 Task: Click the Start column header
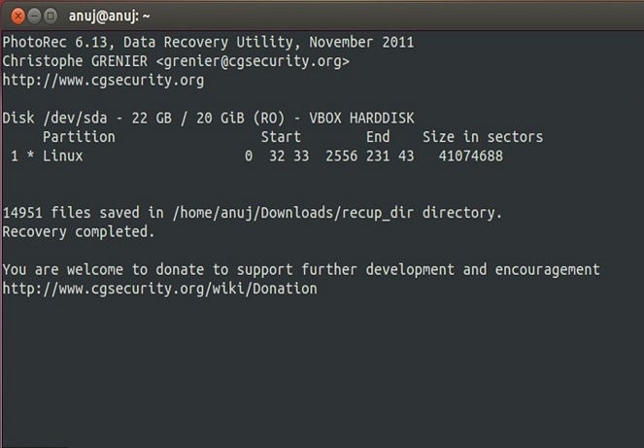coord(281,137)
